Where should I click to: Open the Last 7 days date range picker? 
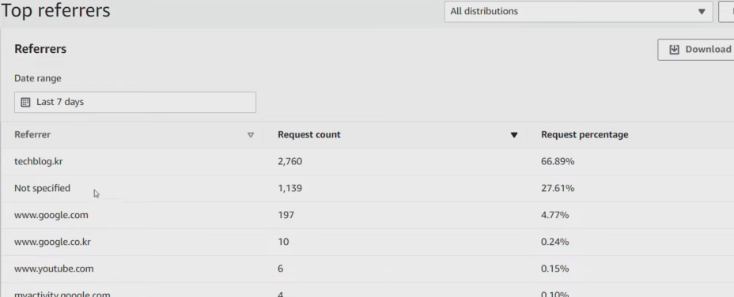point(135,102)
